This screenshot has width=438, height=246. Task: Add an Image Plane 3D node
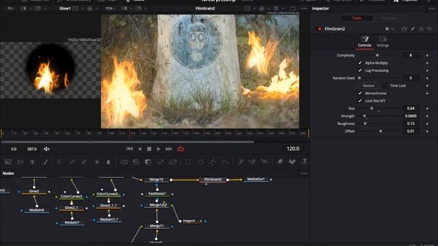(280, 162)
